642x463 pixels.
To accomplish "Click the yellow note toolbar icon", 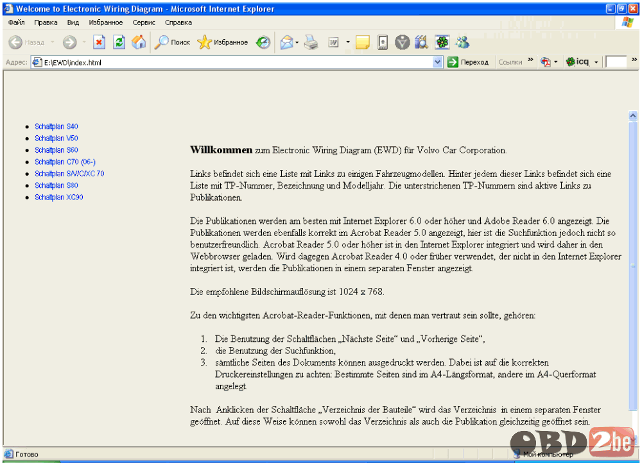I will point(362,42).
